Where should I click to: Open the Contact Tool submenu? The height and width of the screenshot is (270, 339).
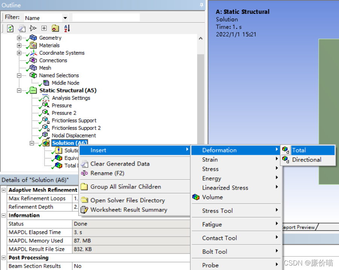[236, 238]
